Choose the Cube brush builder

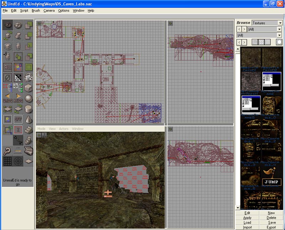pos(28,88)
